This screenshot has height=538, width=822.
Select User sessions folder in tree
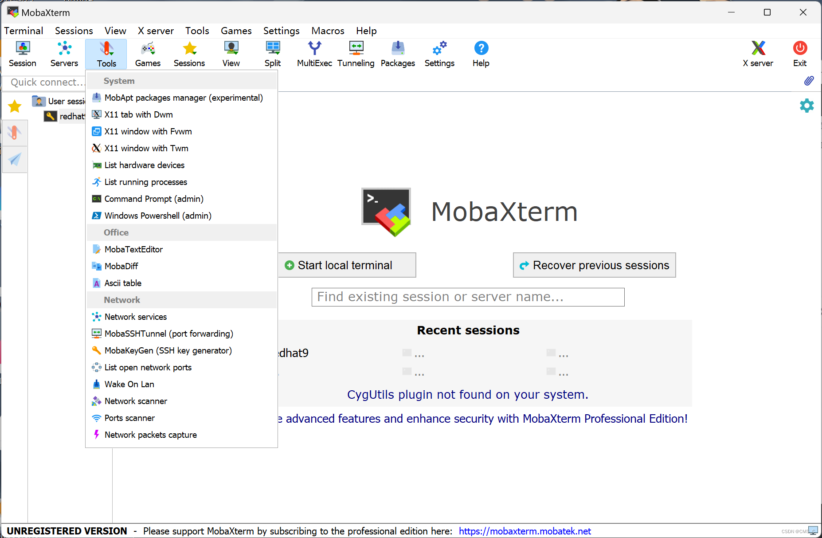59,101
